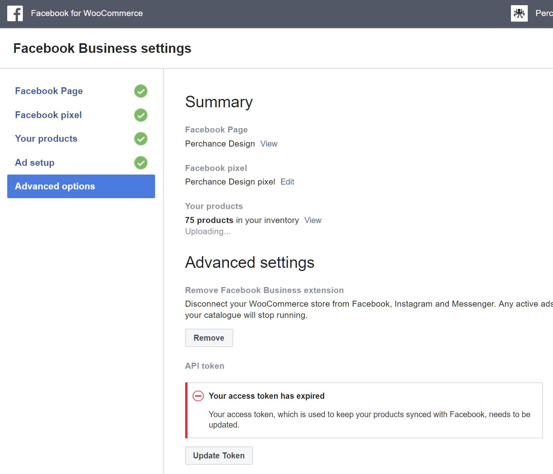
Task: Go to Your products sidebar section
Action: [46, 139]
